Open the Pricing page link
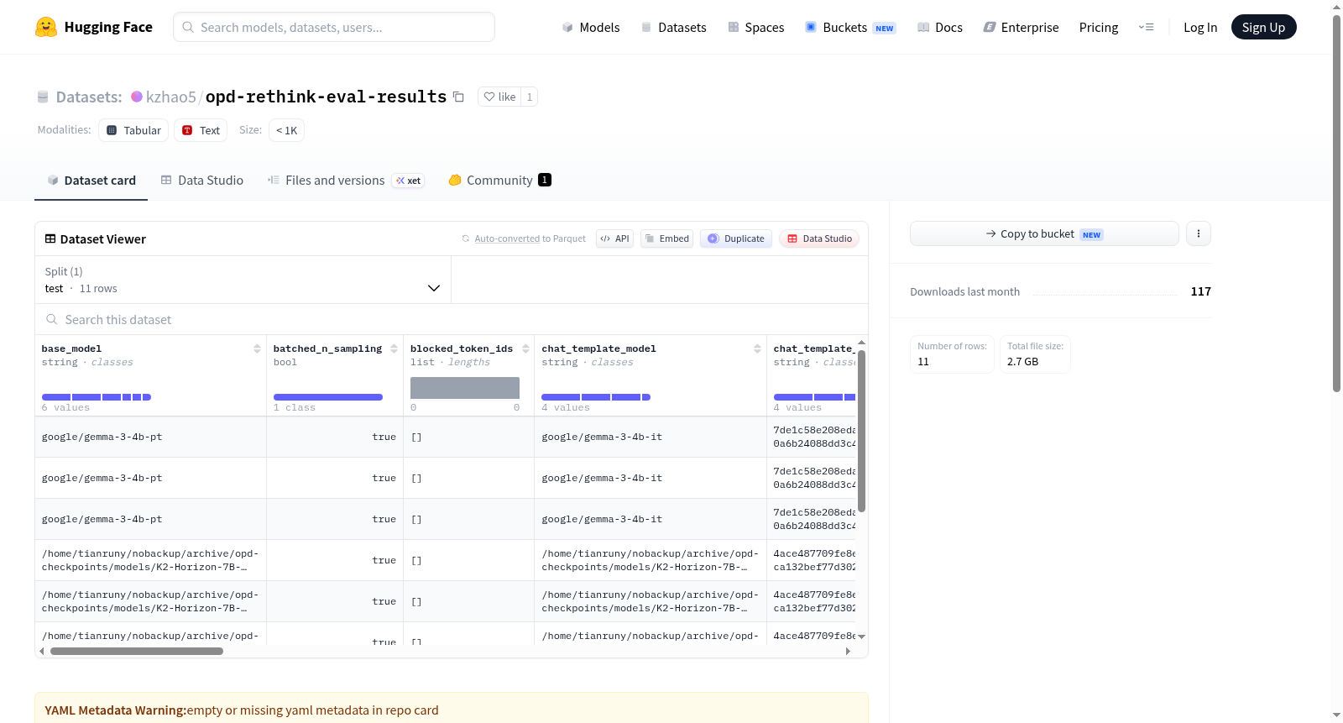The height and width of the screenshot is (723, 1343). [x=1099, y=27]
